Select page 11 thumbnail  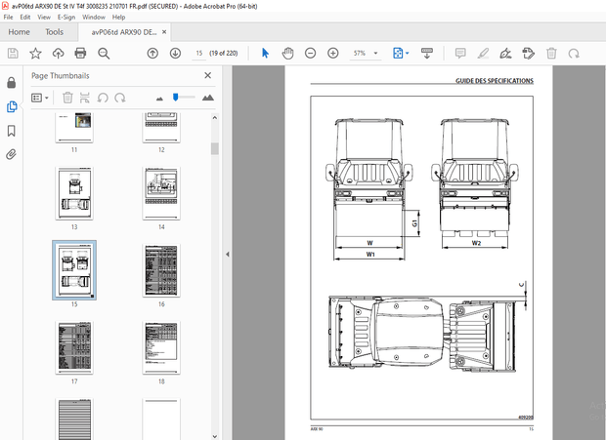(x=74, y=127)
